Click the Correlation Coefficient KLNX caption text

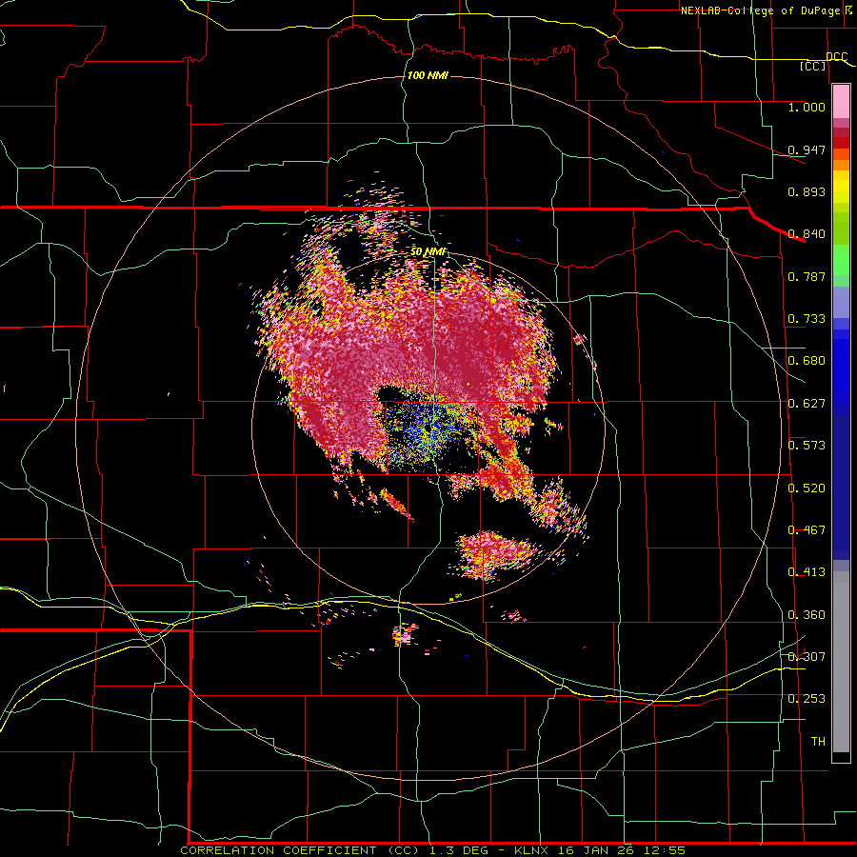(x=432, y=850)
